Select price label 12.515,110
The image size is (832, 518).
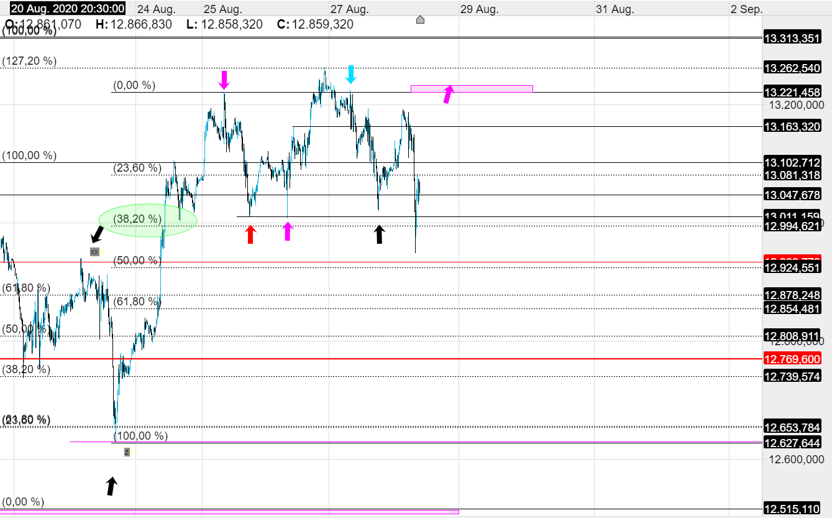[792, 509]
